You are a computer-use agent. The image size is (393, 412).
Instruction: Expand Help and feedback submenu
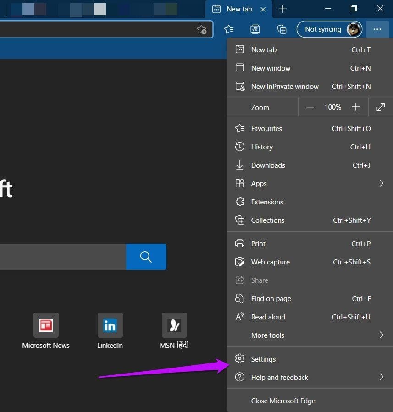coord(310,377)
